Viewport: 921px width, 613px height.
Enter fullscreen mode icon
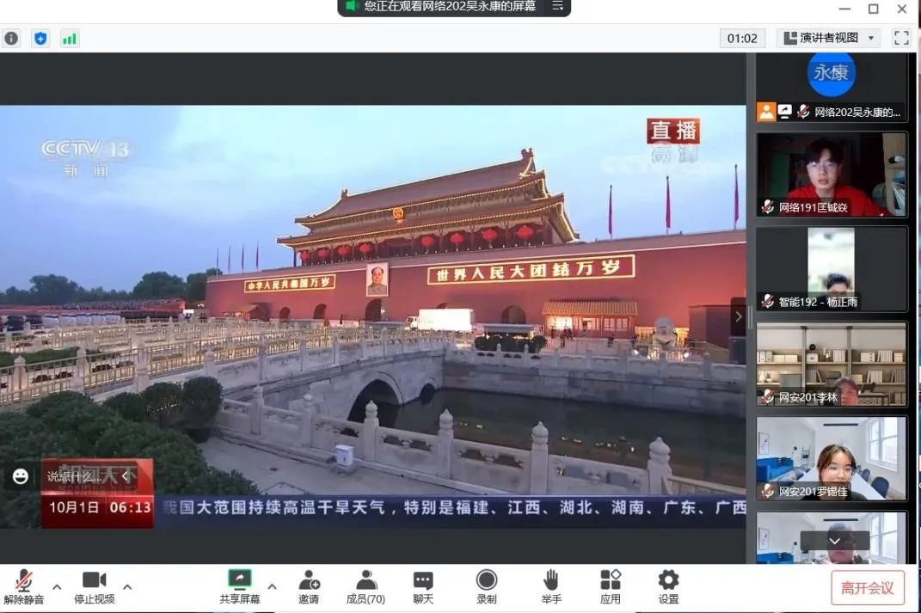click(901, 38)
